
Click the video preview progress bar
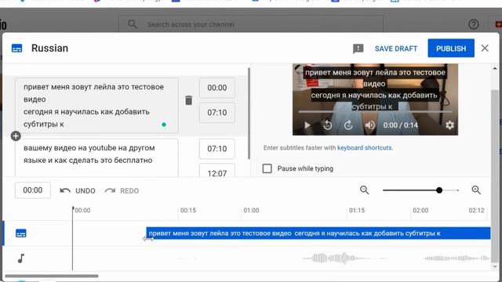(375, 112)
